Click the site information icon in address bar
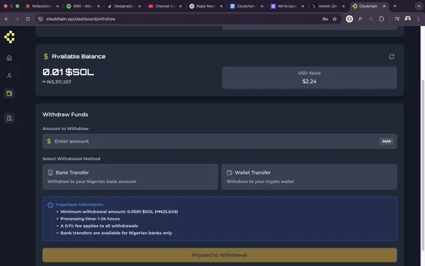425x266 pixels. (41, 19)
